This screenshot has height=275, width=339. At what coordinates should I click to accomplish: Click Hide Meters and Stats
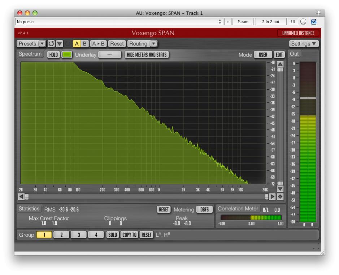coord(147,55)
